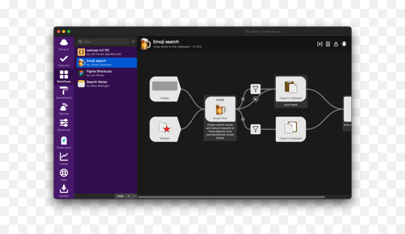The width and height of the screenshot is (405, 234).
Task: Select the Search Notes workflow
Action: [x=107, y=84]
